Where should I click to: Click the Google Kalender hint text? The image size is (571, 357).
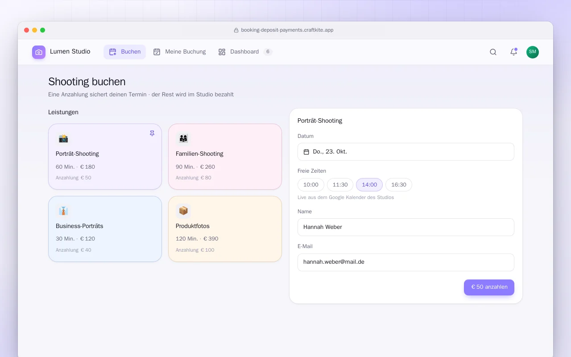coord(346,197)
